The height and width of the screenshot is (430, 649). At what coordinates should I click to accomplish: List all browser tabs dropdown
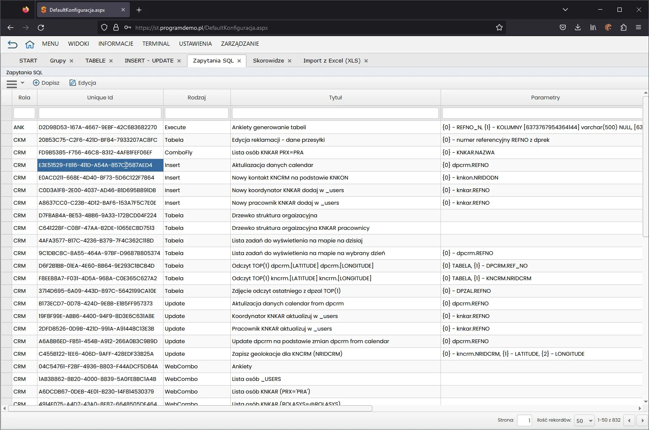pos(565,10)
